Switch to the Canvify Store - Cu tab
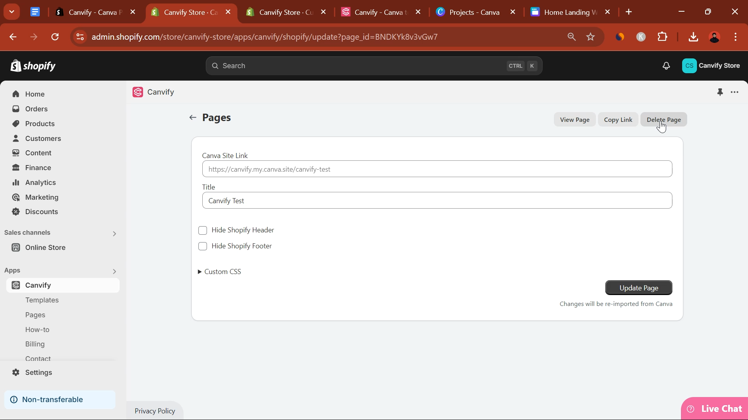748x420 pixels. point(286,12)
